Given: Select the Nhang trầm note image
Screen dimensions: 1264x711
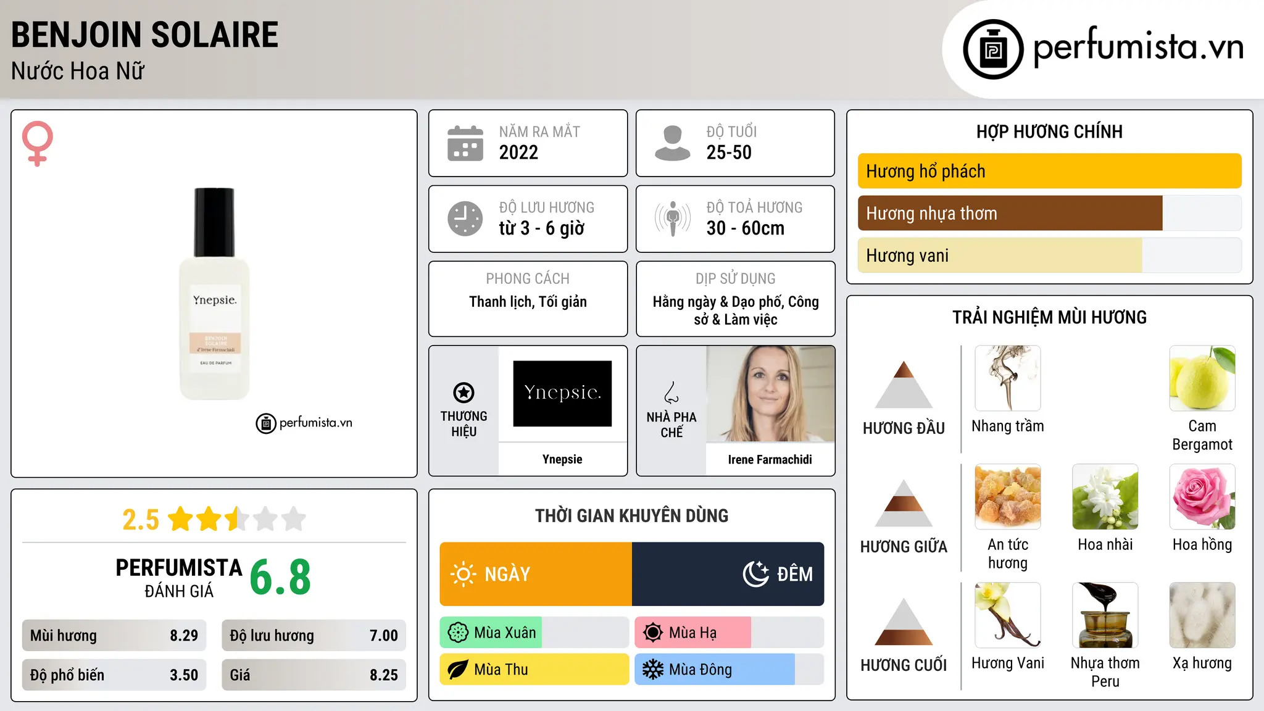Looking at the screenshot, I should pos(1008,378).
